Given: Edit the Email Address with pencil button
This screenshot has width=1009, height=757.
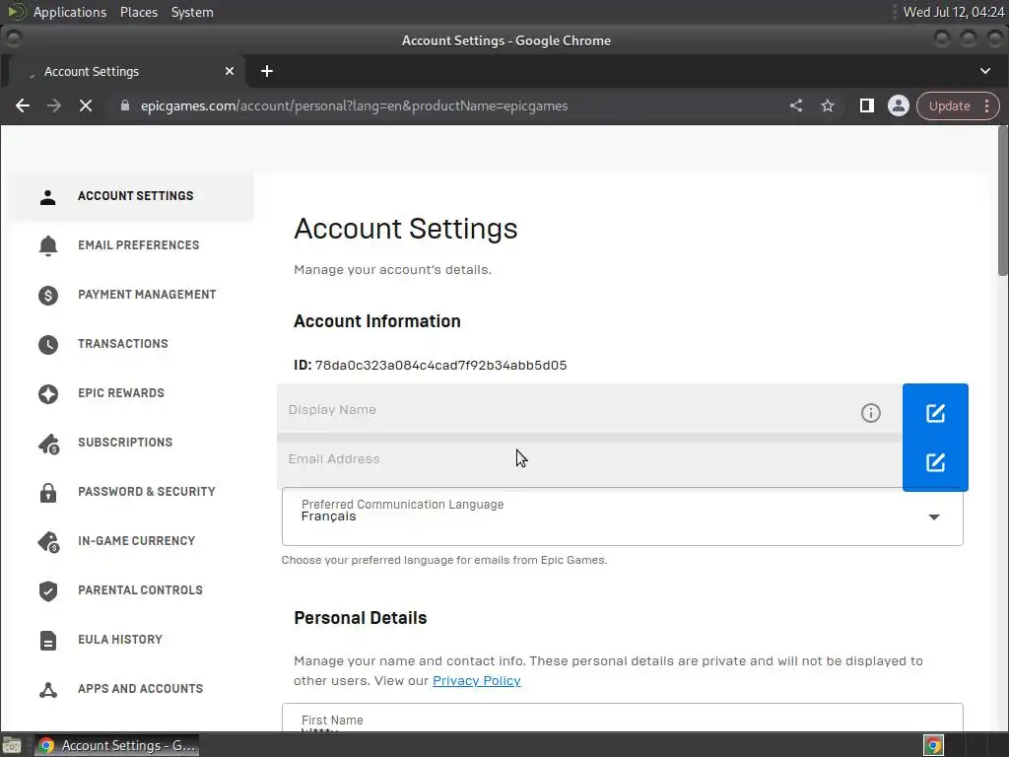Looking at the screenshot, I should (935, 463).
